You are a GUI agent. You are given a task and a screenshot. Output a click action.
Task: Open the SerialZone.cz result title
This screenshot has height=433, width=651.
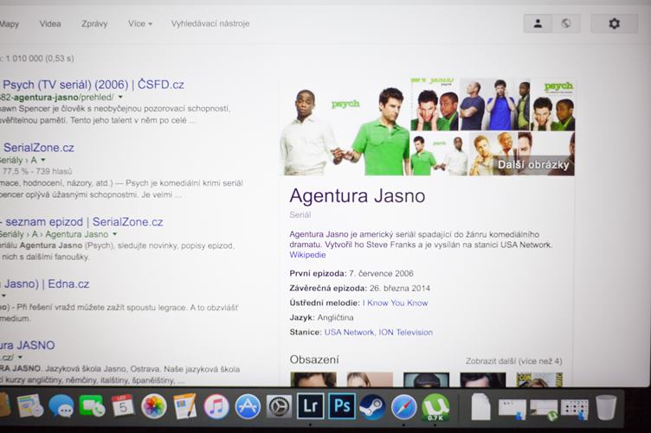(39, 148)
